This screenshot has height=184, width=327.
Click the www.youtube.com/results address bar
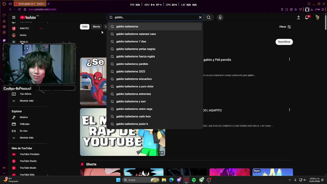click(x=42, y=9)
